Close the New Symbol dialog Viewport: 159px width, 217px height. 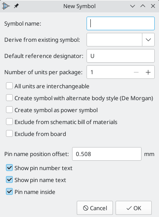click(x=153, y=6)
